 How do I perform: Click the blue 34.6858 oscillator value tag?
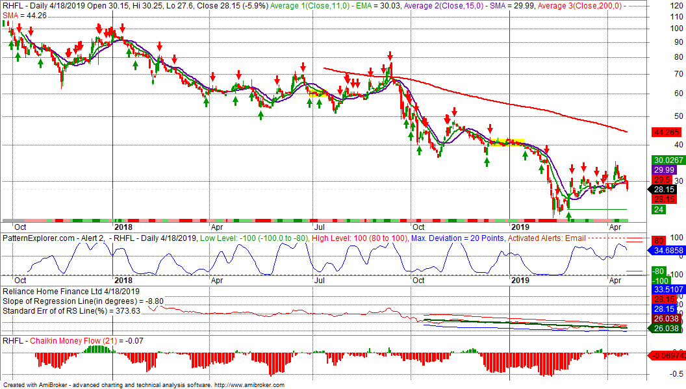[x=668, y=251]
